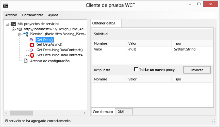Click the configuration file document icon
The image size is (220, 127).
tap(26, 61)
